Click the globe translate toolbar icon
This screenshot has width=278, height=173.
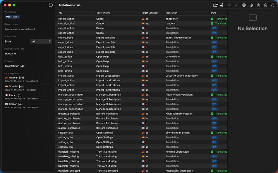[222, 5]
